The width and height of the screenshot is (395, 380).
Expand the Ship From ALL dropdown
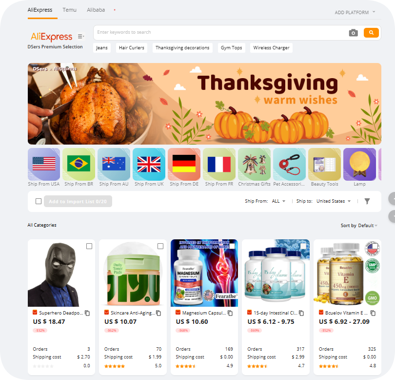pos(278,201)
